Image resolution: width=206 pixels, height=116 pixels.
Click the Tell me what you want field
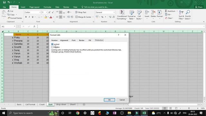pyautogui.click(x=95, y=7)
